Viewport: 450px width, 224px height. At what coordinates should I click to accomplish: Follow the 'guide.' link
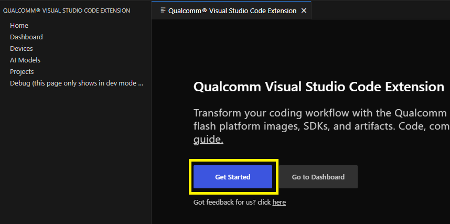(208, 140)
